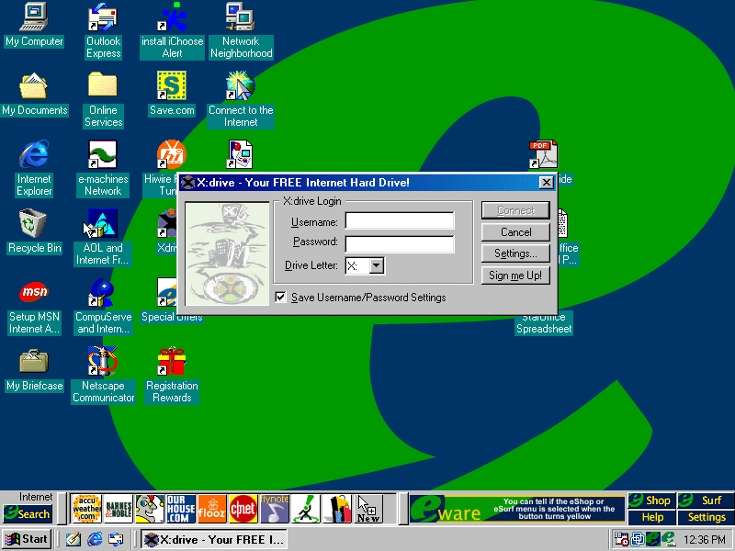This screenshot has height=551, width=735.
Task: Open the Windows Start menu
Action: (27, 540)
